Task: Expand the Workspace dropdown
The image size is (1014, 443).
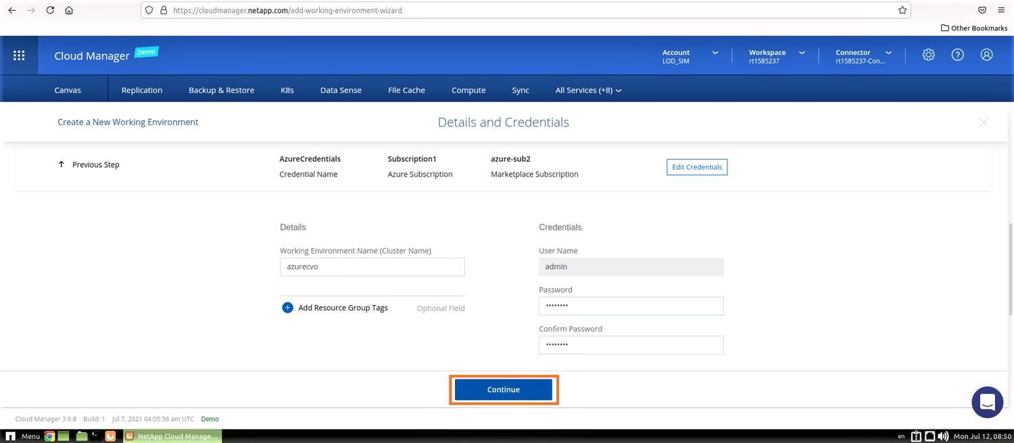Action: (802, 53)
